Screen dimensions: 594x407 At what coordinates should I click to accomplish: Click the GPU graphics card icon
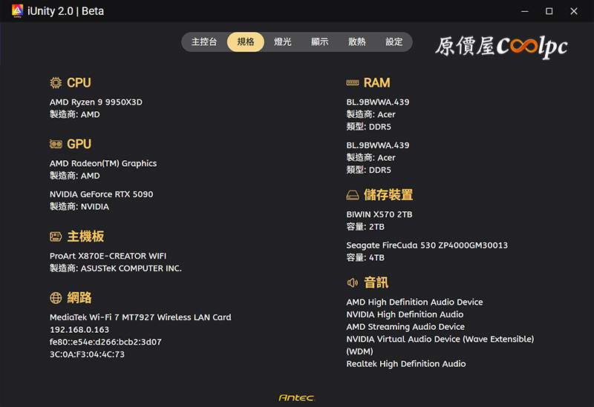tap(56, 145)
